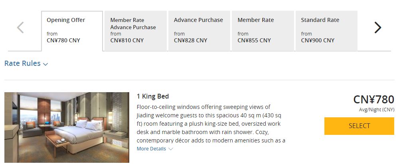Screen dimensions: 399x164
Task: Expand the Rate Rules section
Action: click(x=23, y=63)
